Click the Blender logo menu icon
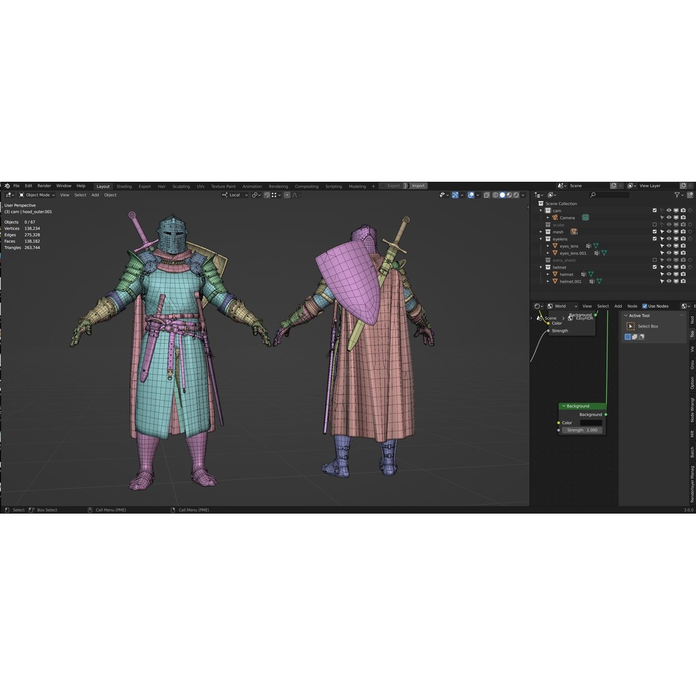This screenshot has height=696, width=696. tap(7, 186)
